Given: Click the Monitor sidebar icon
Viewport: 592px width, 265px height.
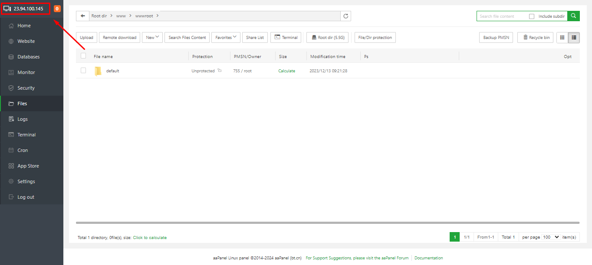Looking at the screenshot, I should point(11,72).
